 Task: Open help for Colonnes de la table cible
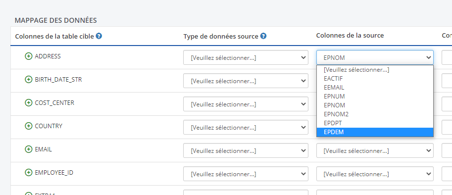(x=99, y=36)
